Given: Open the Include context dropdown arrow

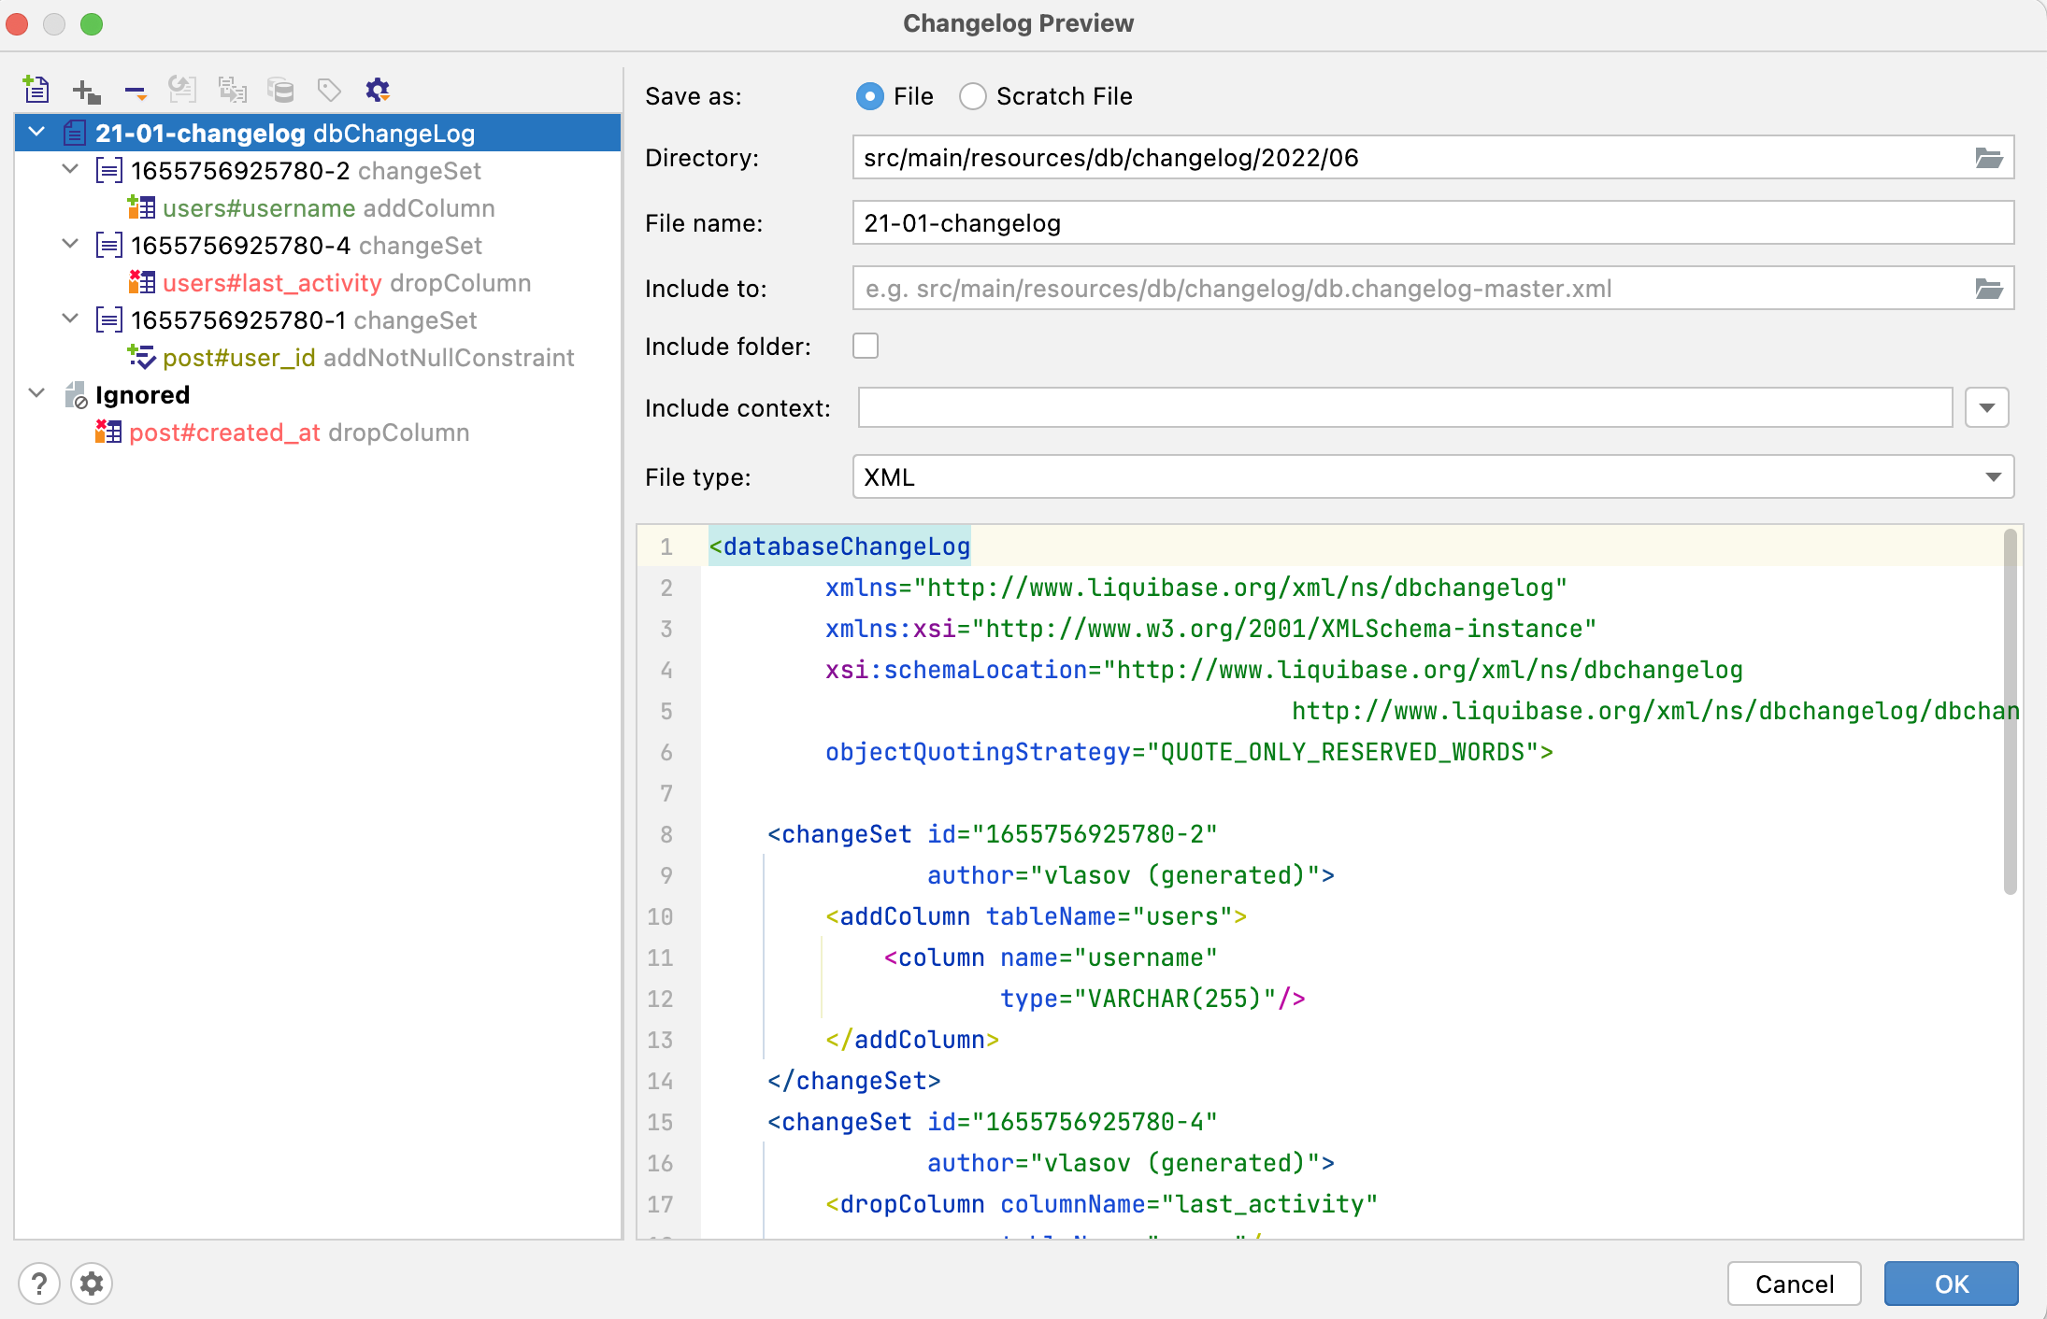Looking at the screenshot, I should coord(1986,407).
